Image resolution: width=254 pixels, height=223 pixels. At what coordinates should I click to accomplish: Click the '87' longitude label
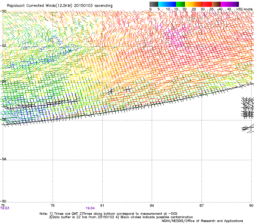201,206
